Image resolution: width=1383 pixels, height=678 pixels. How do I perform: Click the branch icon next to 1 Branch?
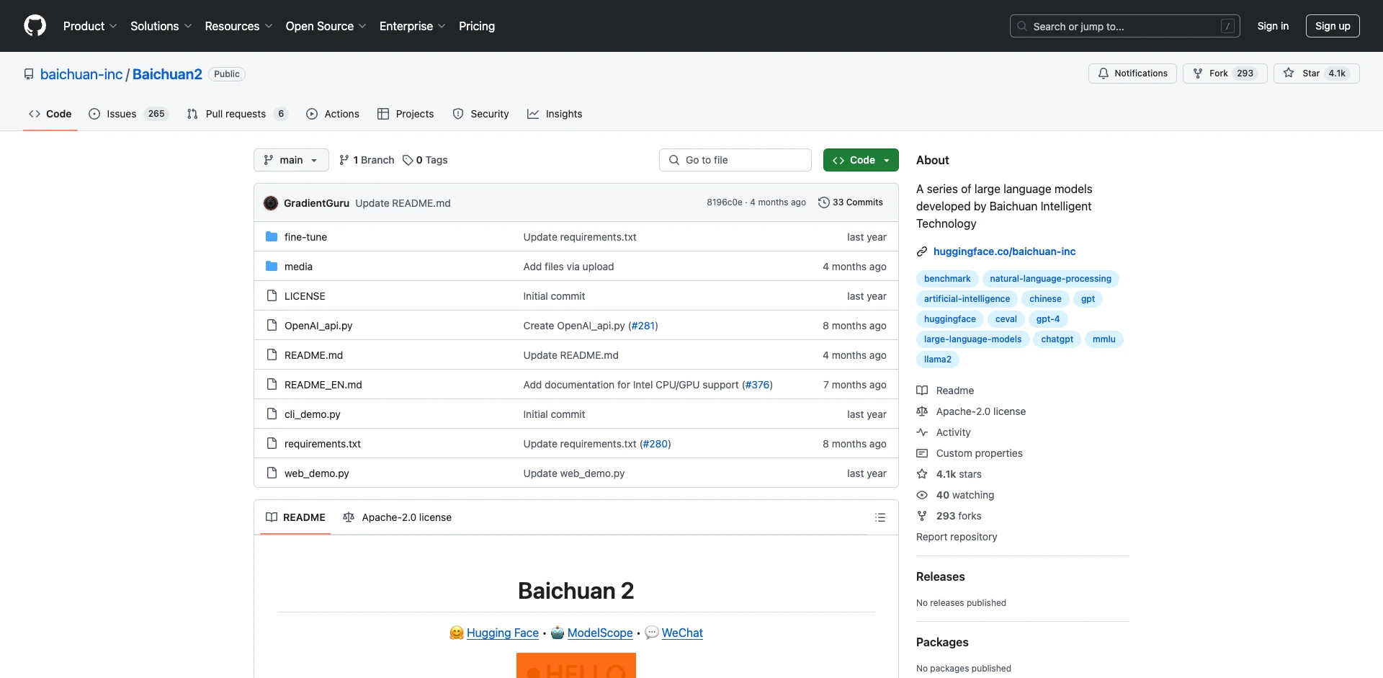344,160
